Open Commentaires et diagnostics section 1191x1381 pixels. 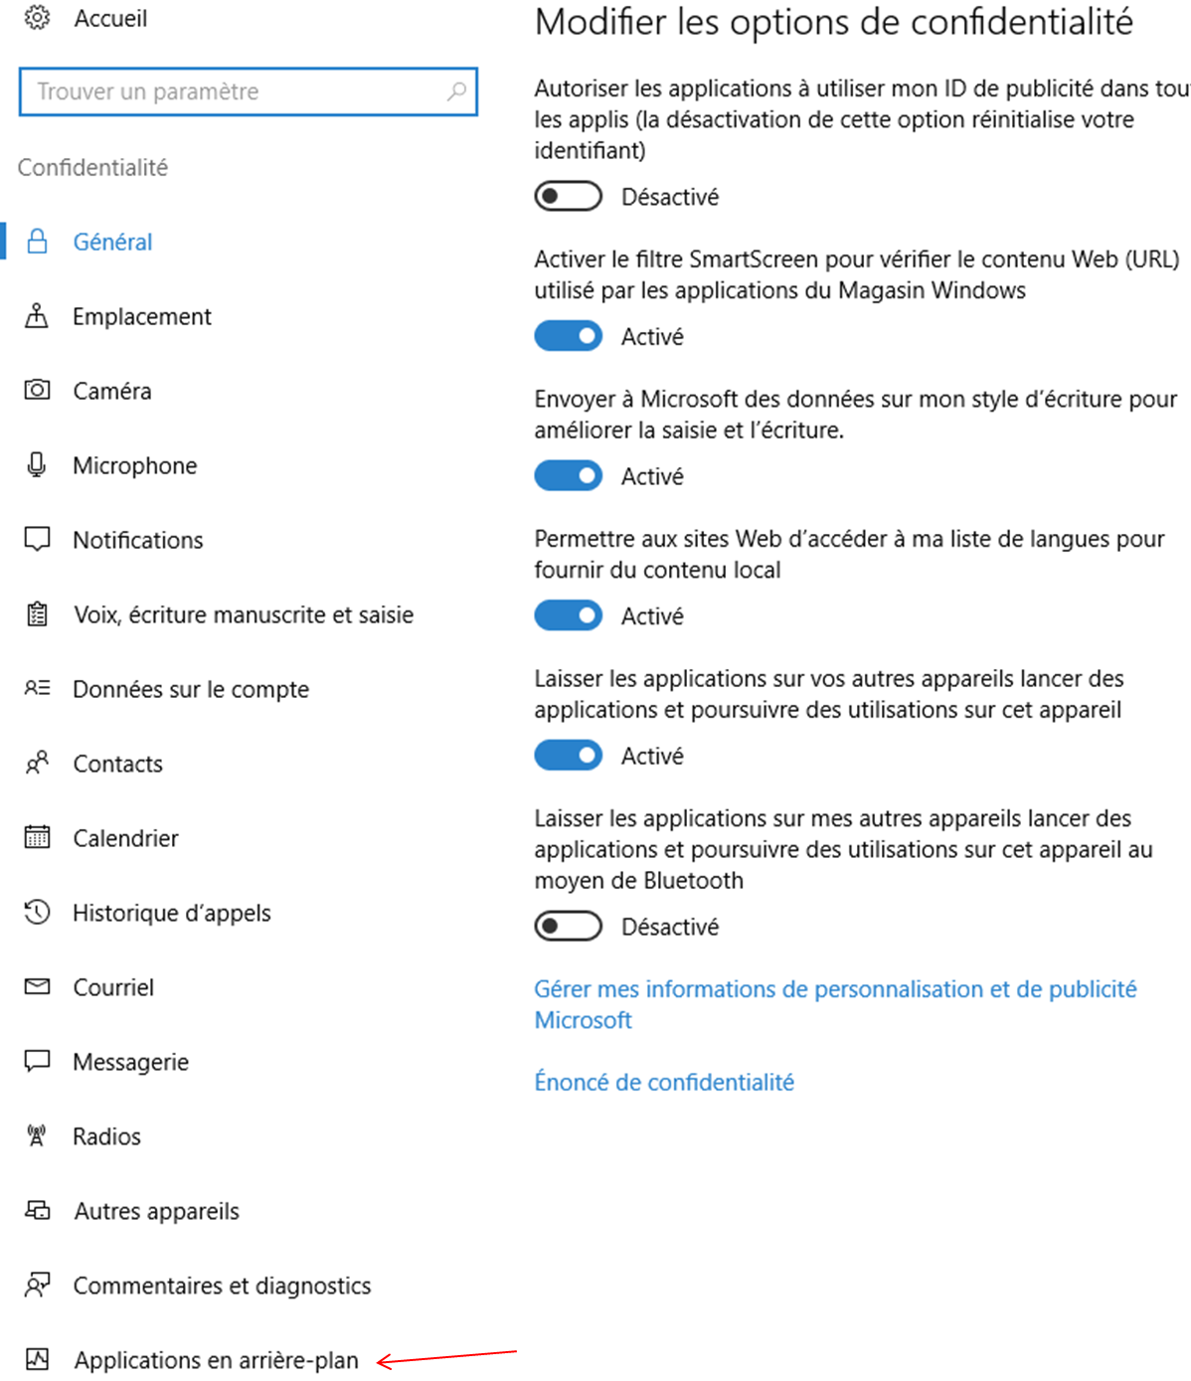point(222,1285)
